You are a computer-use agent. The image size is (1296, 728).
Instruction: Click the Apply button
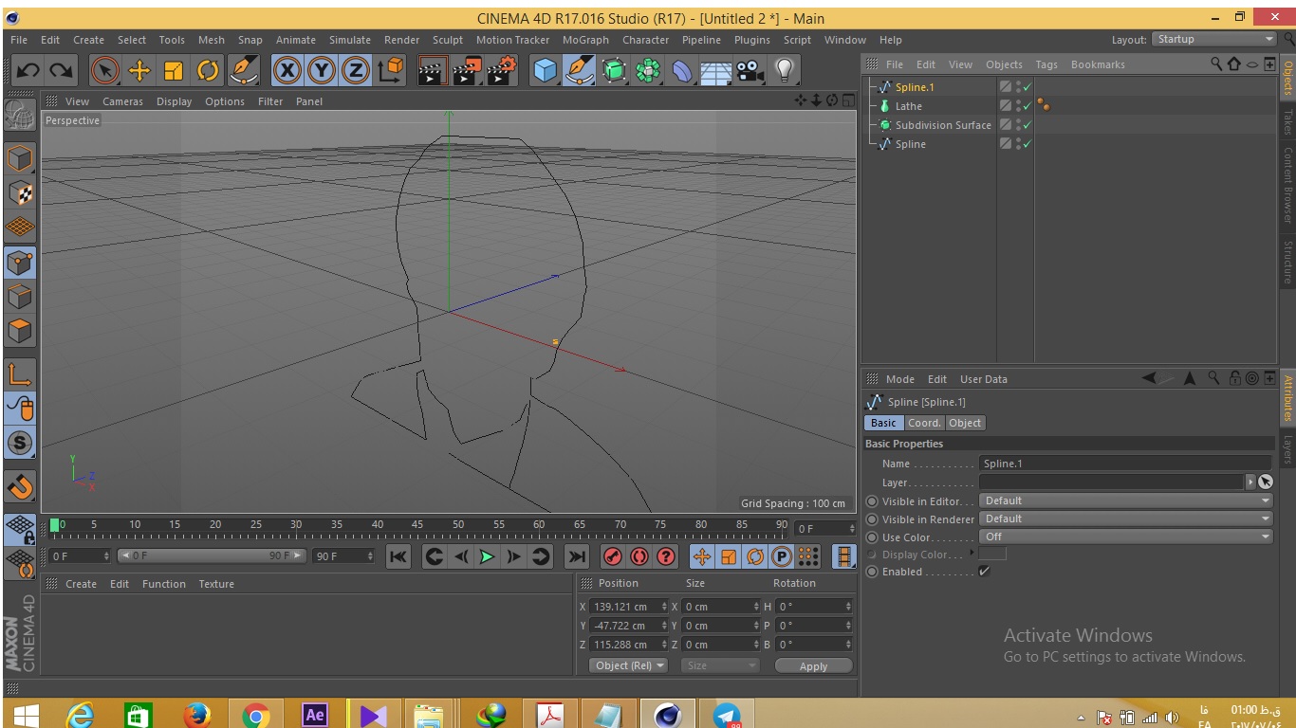813,666
